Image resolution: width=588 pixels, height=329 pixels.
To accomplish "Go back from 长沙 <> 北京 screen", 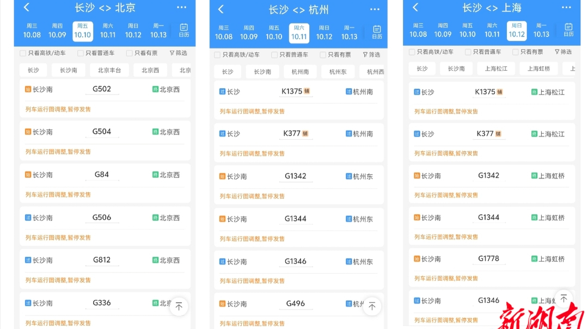I will point(27,8).
